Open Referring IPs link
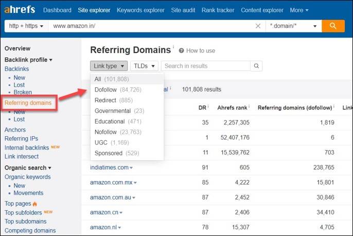Viewport: 353px width, 236px height. (x=22, y=139)
